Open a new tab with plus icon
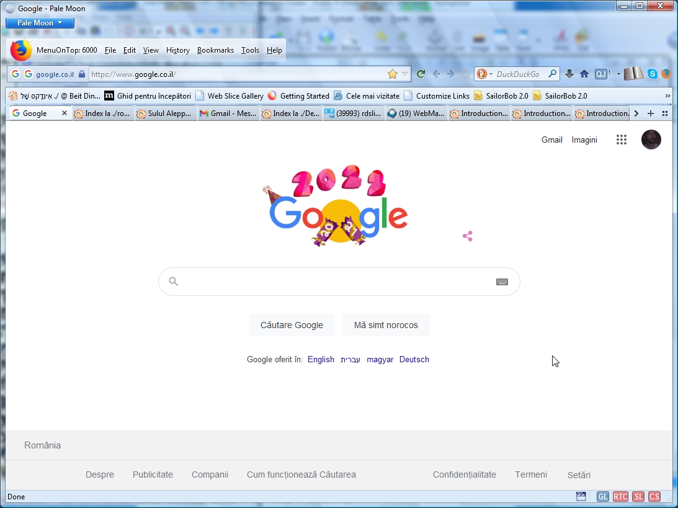This screenshot has height=508, width=678. point(651,114)
